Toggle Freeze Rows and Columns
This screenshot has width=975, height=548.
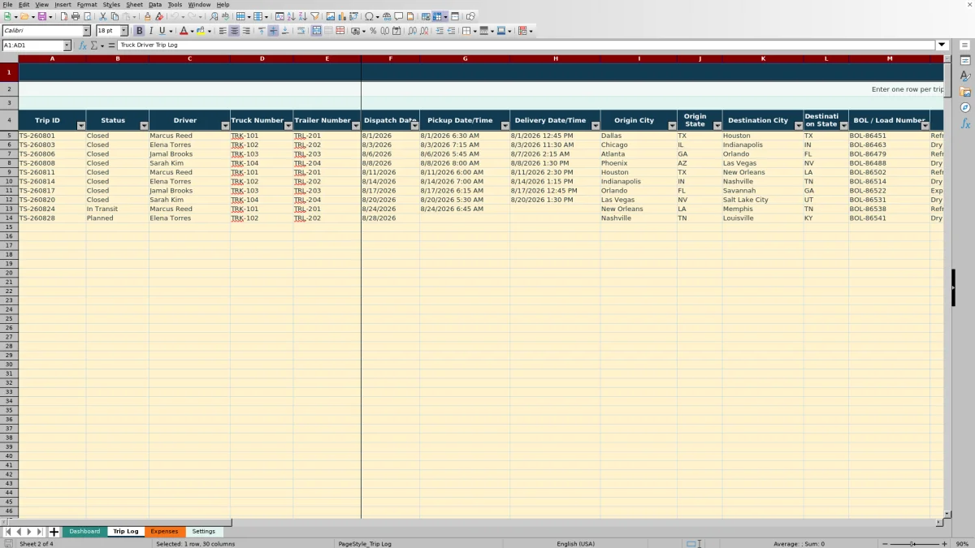pos(439,16)
